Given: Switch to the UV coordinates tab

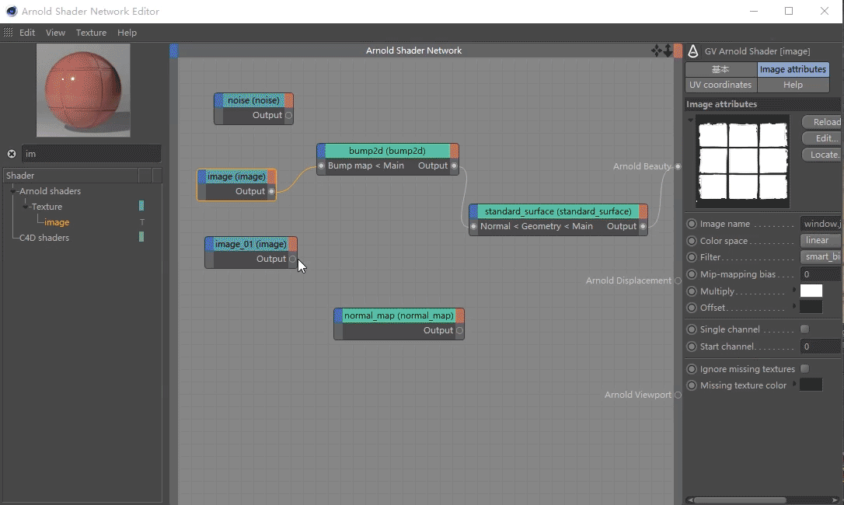Looking at the screenshot, I should [x=720, y=85].
